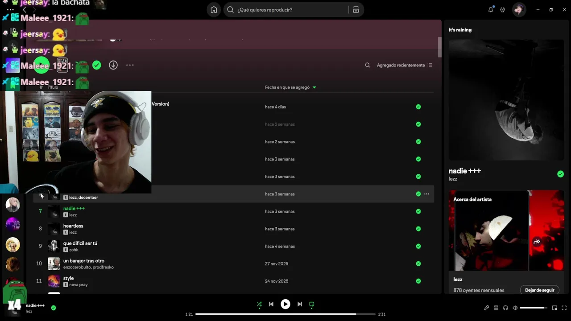This screenshot has height=321, width=571.
Task: Open the miniplayer icon
Action: point(555,308)
